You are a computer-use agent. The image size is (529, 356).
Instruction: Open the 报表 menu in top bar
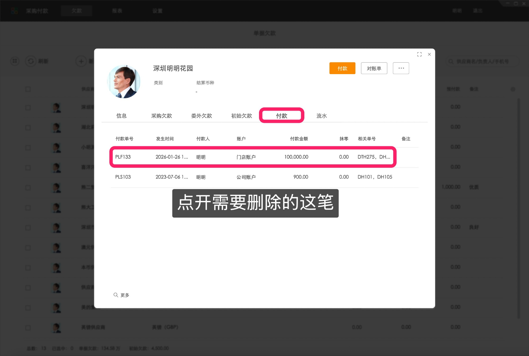117,11
